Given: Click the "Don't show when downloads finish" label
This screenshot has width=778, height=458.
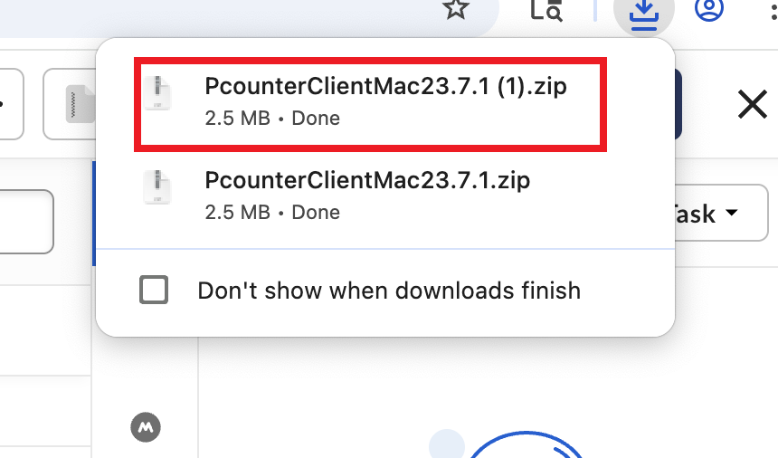Looking at the screenshot, I should click(389, 291).
